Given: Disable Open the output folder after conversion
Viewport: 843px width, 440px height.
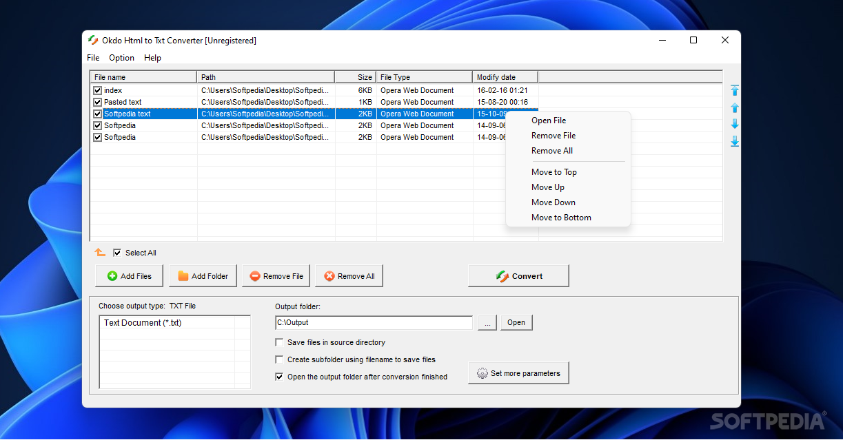Looking at the screenshot, I should pos(279,377).
